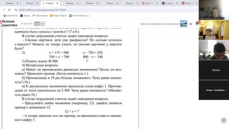Close the В топе tab
229x129 pixels.
pos(177,3)
